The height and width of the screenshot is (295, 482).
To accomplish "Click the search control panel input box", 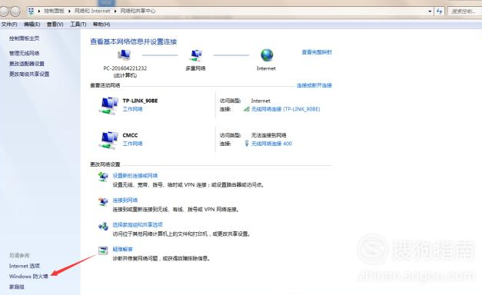I will (x=464, y=12).
